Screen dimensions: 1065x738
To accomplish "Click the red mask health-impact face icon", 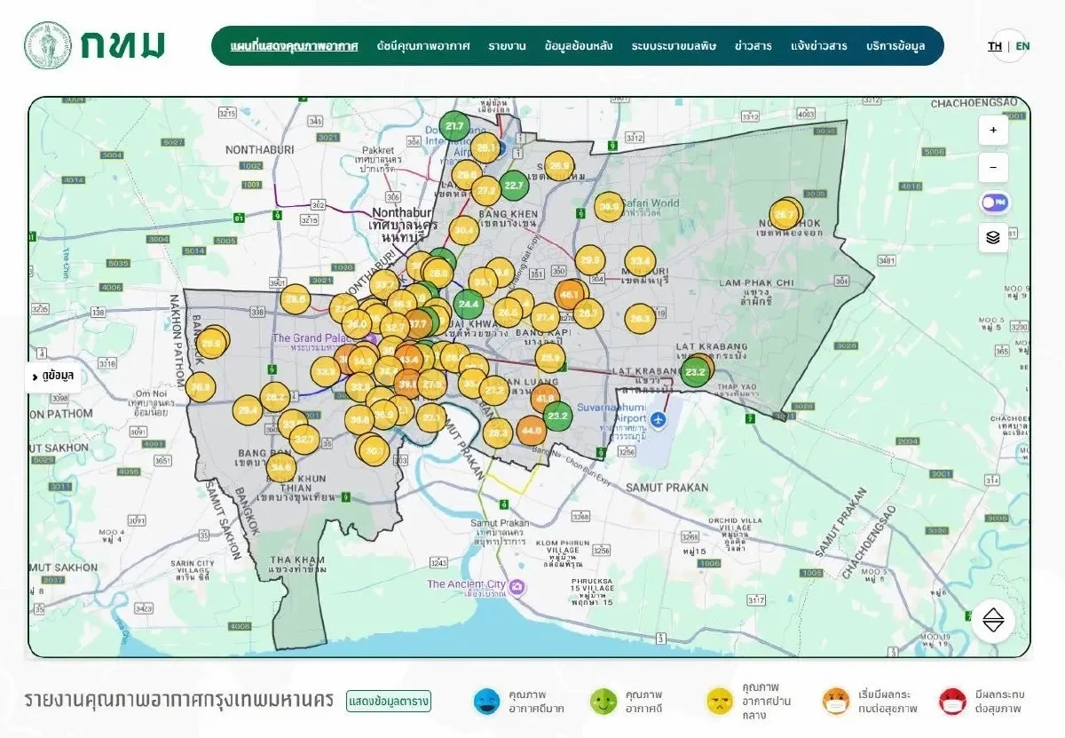I will click(x=952, y=702).
